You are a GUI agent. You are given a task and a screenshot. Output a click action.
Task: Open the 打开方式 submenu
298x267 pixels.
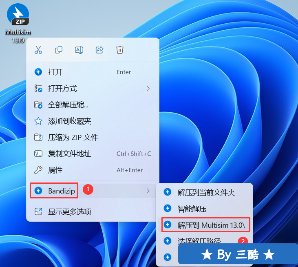tap(93, 89)
